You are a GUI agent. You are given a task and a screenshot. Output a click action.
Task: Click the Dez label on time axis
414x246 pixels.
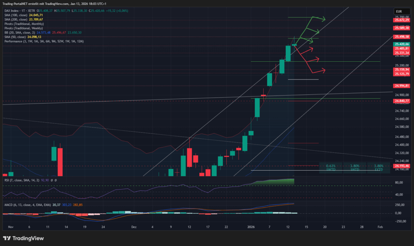pyautogui.click(x=134, y=227)
